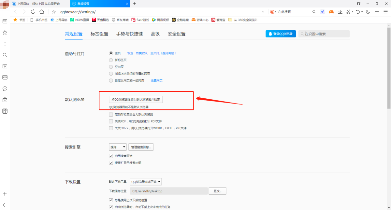Uncheck 启用搜索直达 checkbox
Screen dimensions: 391x210
[111, 156]
